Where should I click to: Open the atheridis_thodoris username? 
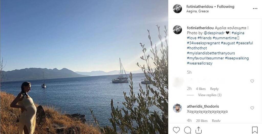[203, 106]
